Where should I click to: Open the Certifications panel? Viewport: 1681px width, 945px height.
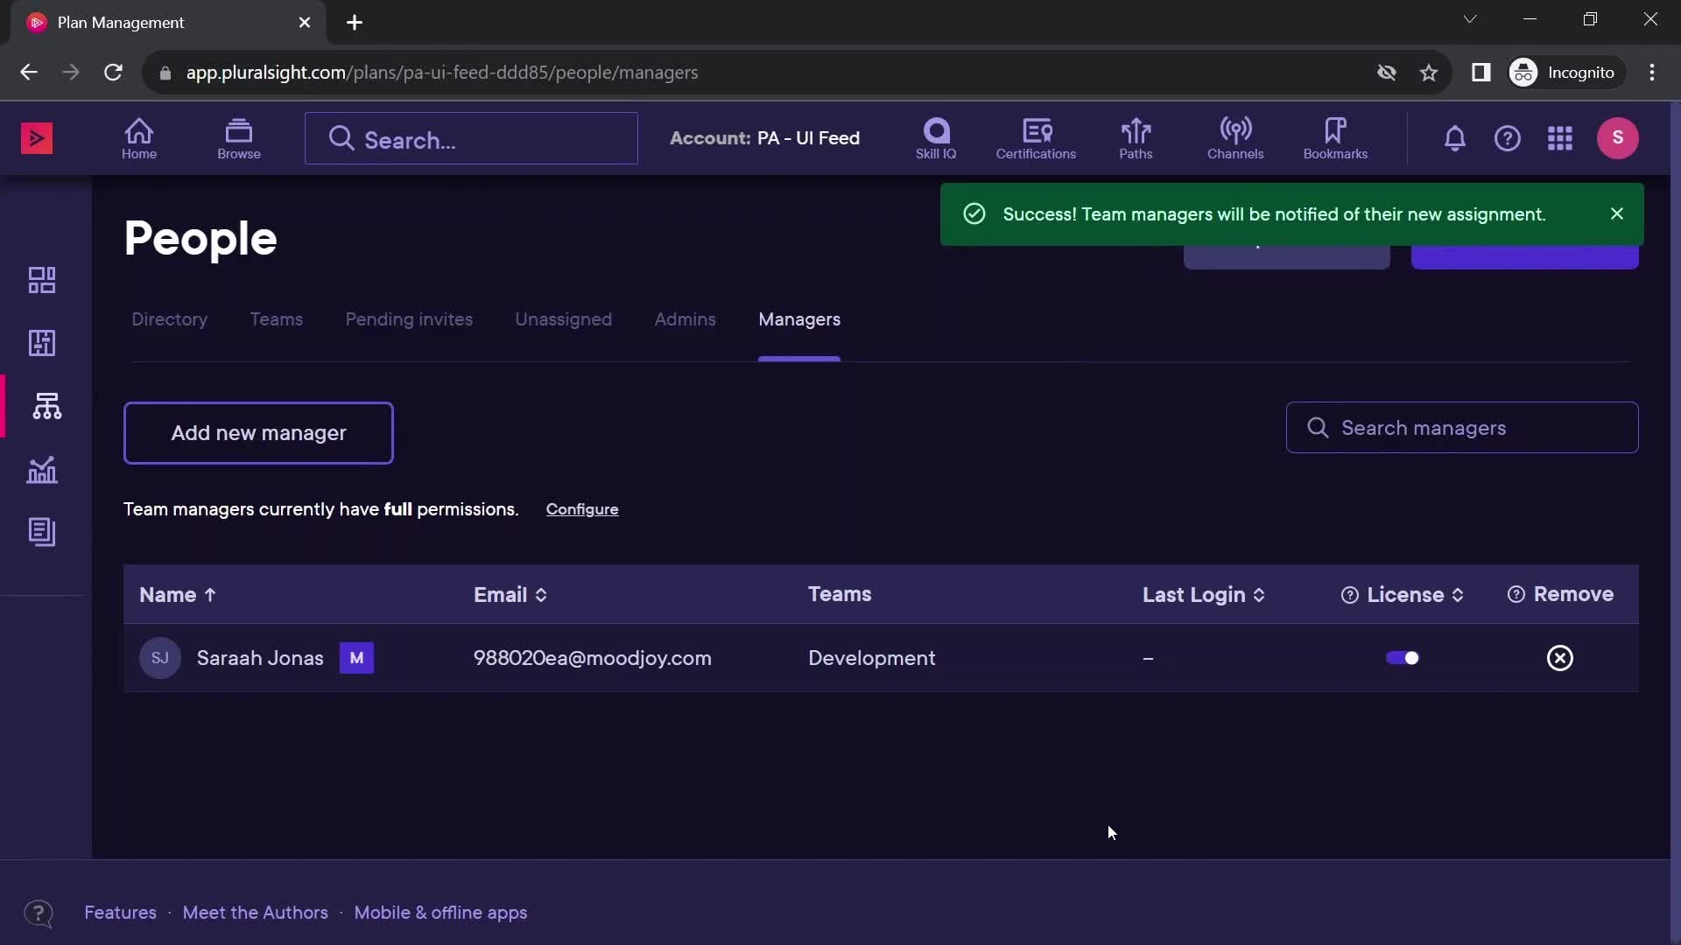click(x=1036, y=137)
